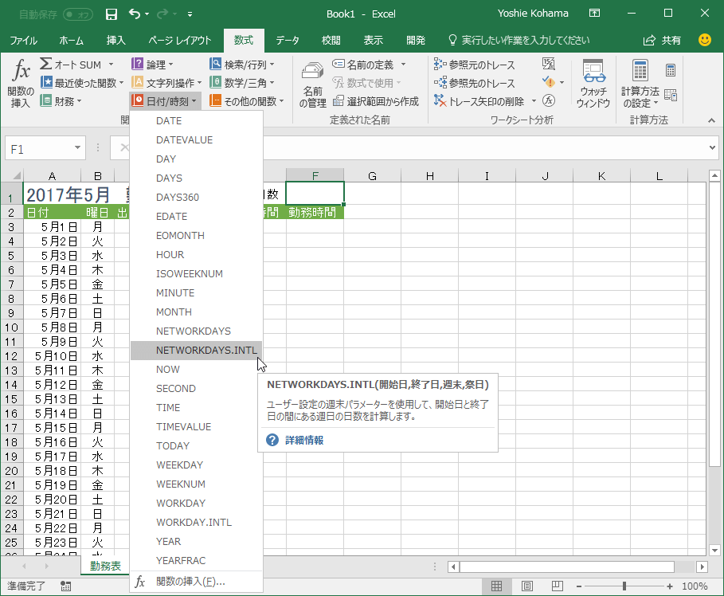
Task: Click the Save icon in the title bar
Action: click(x=112, y=14)
